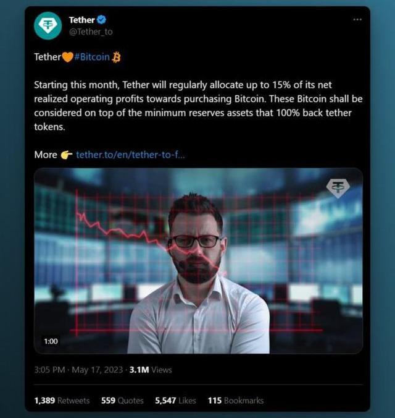Screen dimensions: 395x418
Task: Click the 1:00 video duration badge
Action: (x=51, y=341)
